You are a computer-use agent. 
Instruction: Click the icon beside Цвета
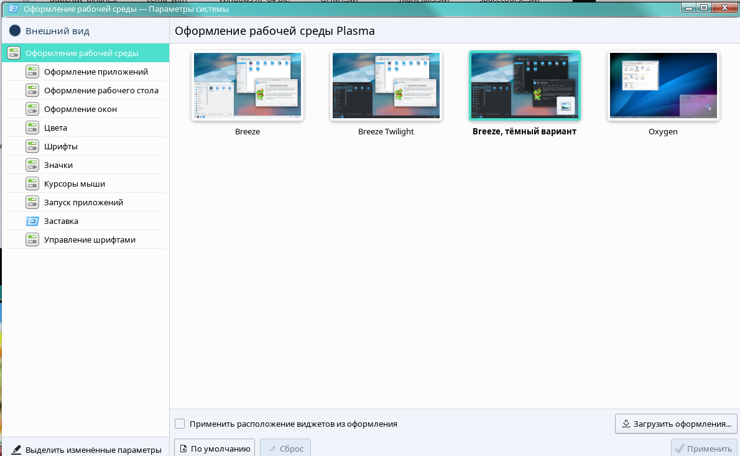[32, 128]
